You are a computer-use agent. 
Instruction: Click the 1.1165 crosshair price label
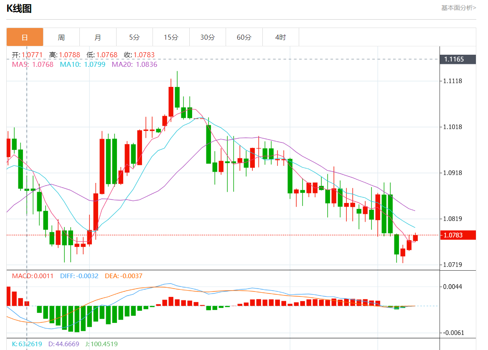(x=457, y=59)
